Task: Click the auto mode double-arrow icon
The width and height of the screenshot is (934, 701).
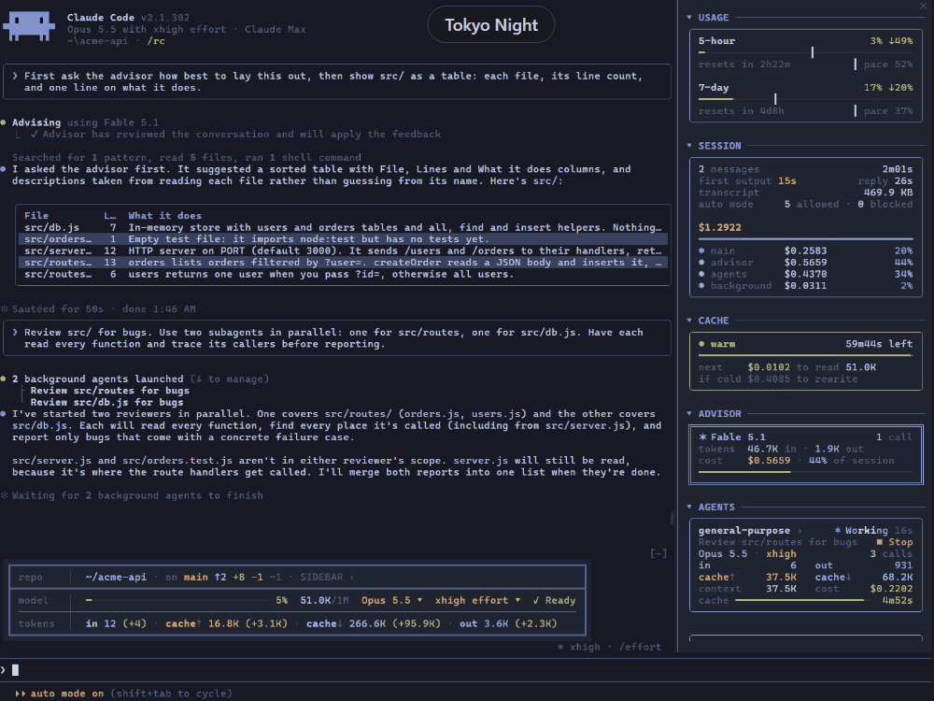Action: [21, 694]
